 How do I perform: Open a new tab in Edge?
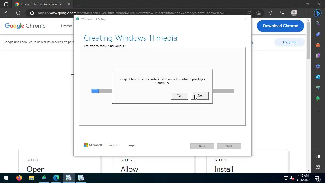(x=77, y=4)
